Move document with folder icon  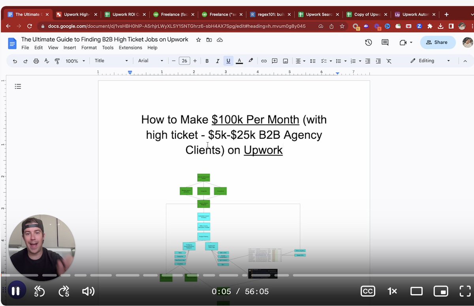(x=209, y=40)
